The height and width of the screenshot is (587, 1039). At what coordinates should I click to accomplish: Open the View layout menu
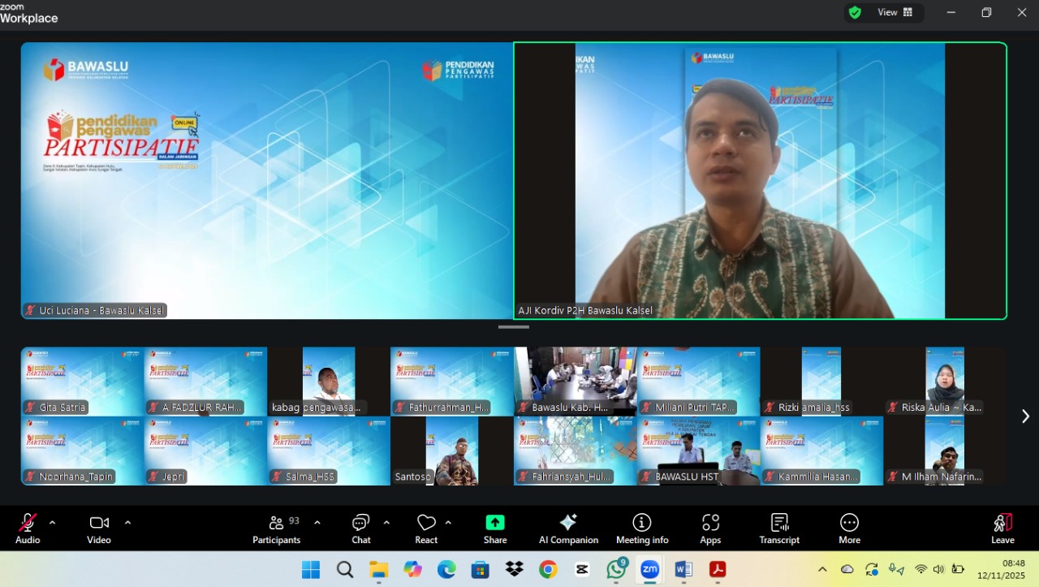895,12
